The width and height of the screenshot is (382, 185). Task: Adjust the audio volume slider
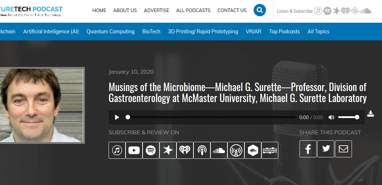click(349, 117)
